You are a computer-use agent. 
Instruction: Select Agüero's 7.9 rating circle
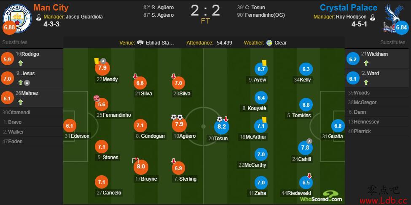179,124
